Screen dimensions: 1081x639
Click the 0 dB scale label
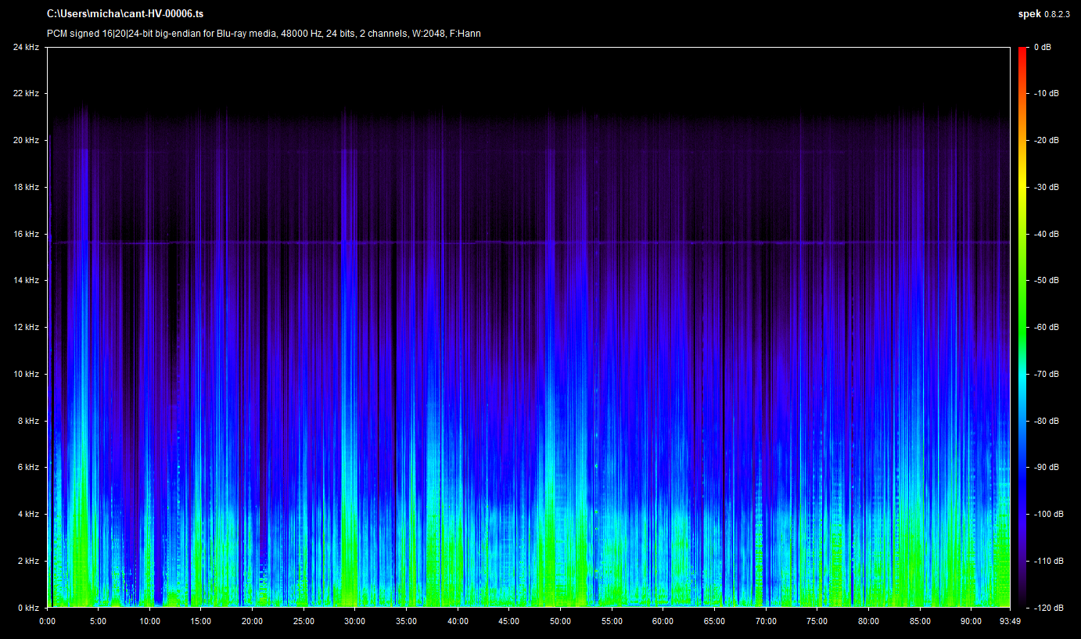point(1042,48)
